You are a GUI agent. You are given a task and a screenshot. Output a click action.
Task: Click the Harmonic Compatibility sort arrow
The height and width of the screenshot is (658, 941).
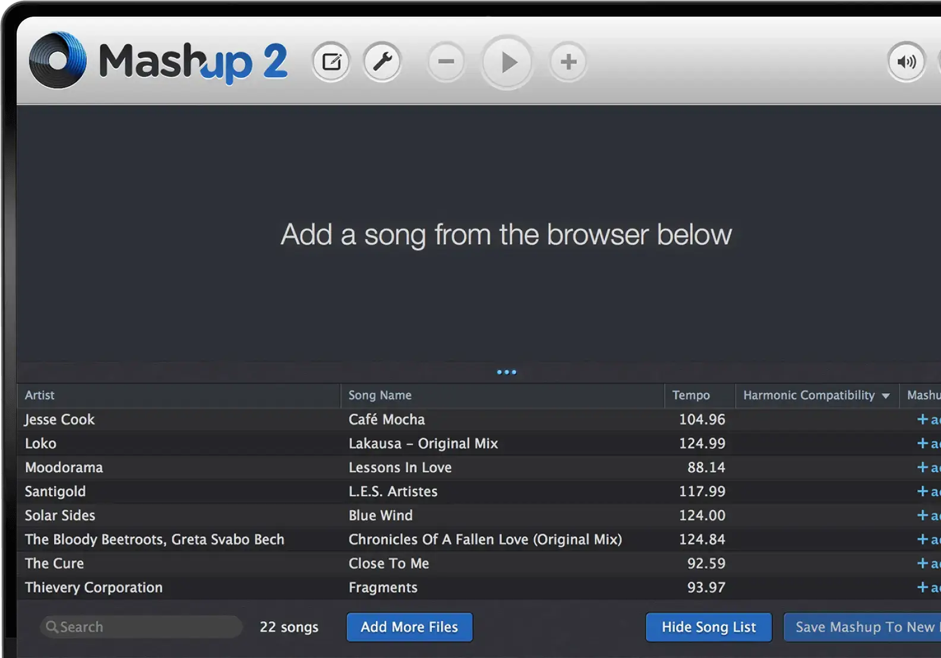coord(886,396)
